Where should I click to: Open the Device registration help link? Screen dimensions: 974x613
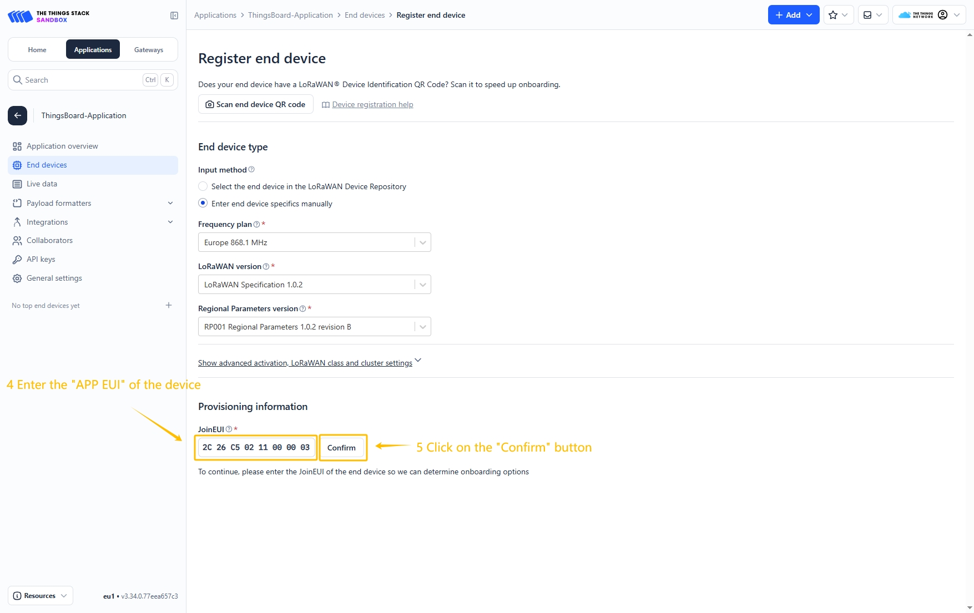(372, 104)
